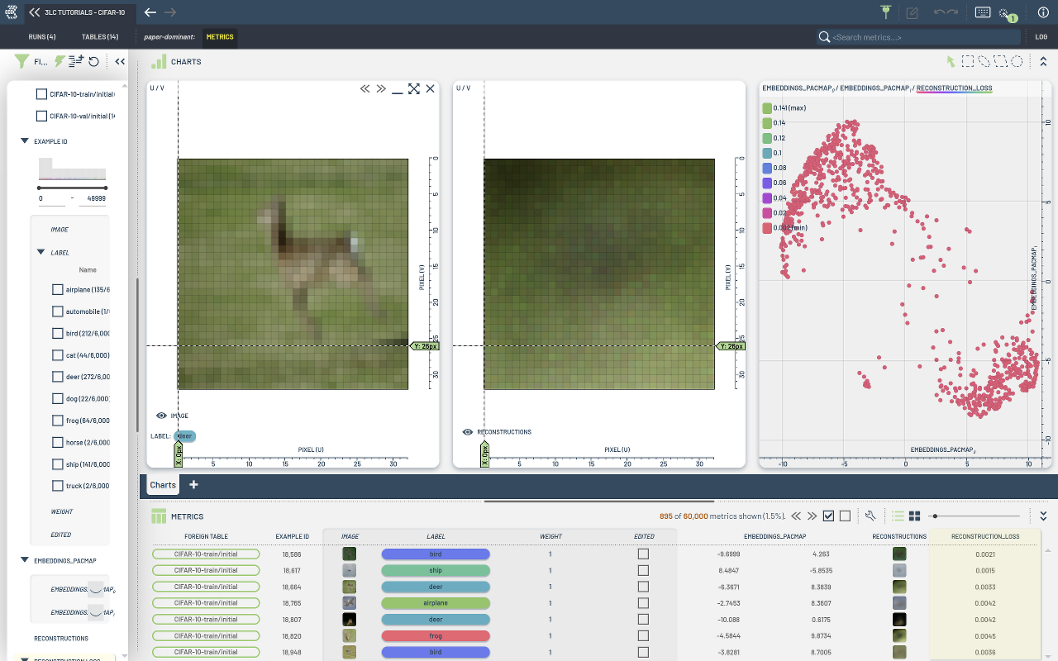
Task: Select the rectangle selection tool in Charts
Action: tap(967, 61)
